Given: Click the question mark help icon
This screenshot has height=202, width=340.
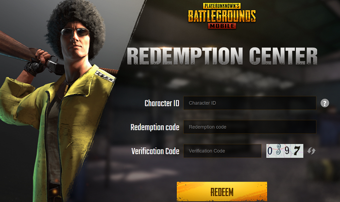Looking at the screenshot, I should click(x=324, y=103).
